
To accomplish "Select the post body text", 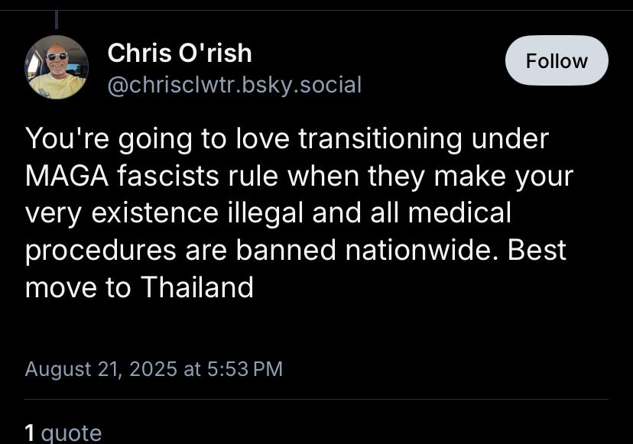I will click(298, 212).
